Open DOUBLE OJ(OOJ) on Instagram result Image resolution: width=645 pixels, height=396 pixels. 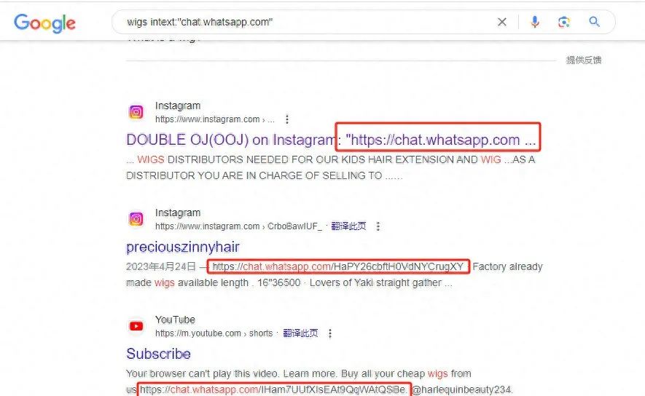(x=331, y=140)
